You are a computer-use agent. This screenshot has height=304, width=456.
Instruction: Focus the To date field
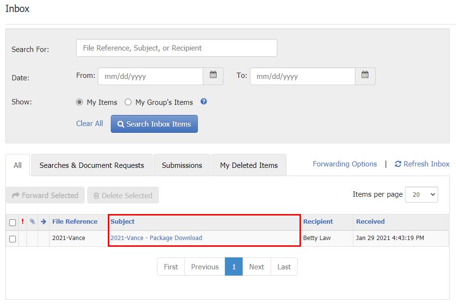coord(302,76)
